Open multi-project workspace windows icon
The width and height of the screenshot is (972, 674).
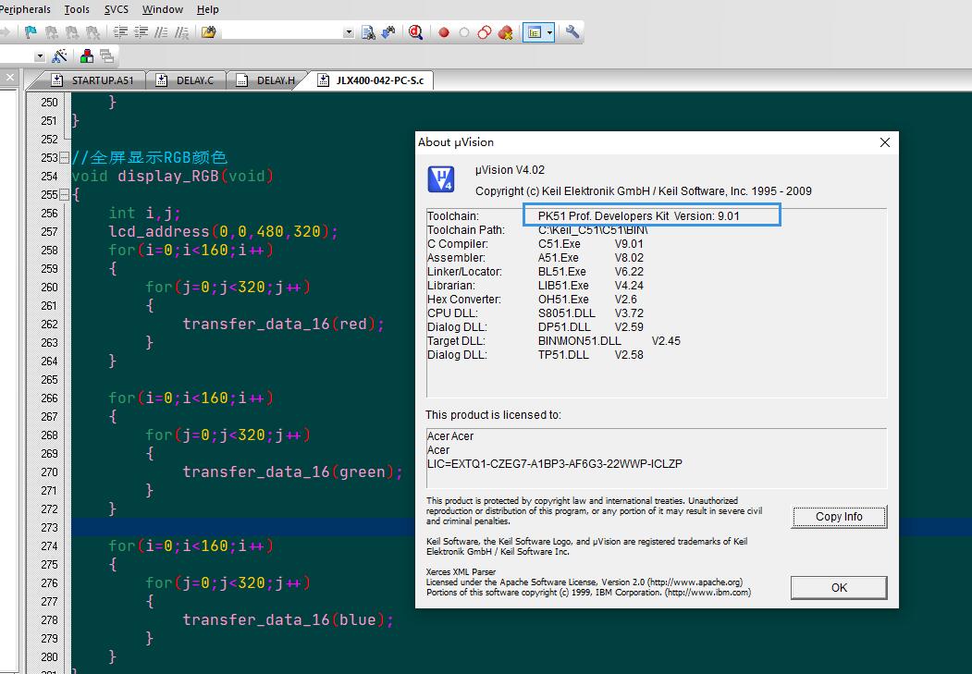click(x=106, y=56)
